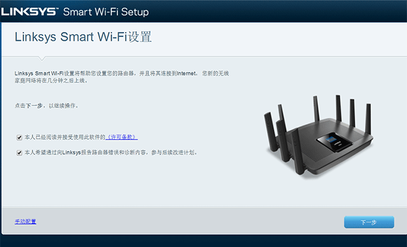Uncheck the 许可条款 license agreement checkbox

coord(19,138)
